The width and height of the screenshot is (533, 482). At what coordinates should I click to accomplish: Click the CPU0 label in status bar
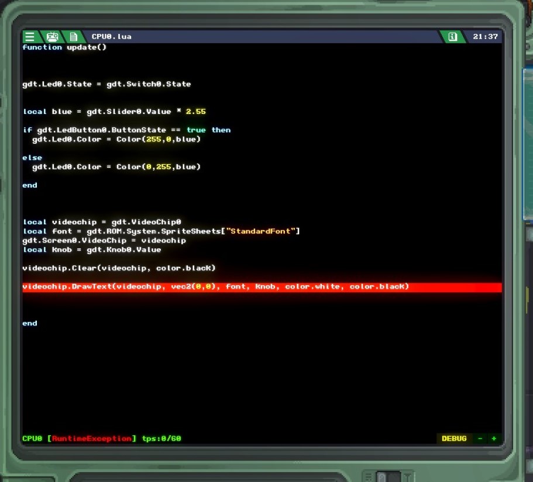pyautogui.click(x=32, y=438)
